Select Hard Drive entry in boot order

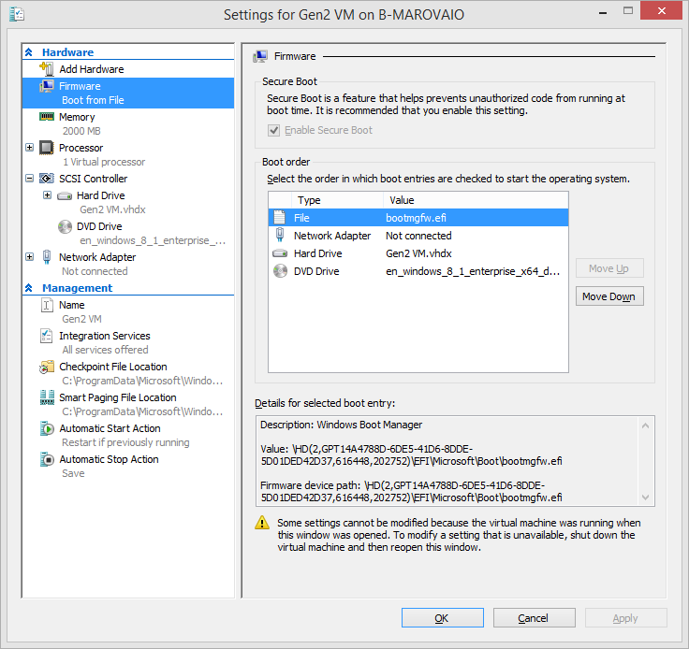[x=318, y=253]
